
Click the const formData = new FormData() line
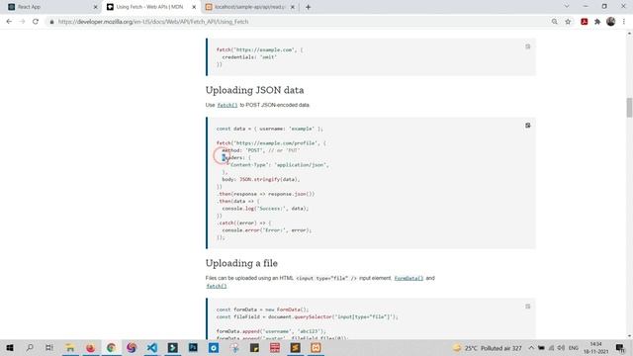(262, 310)
